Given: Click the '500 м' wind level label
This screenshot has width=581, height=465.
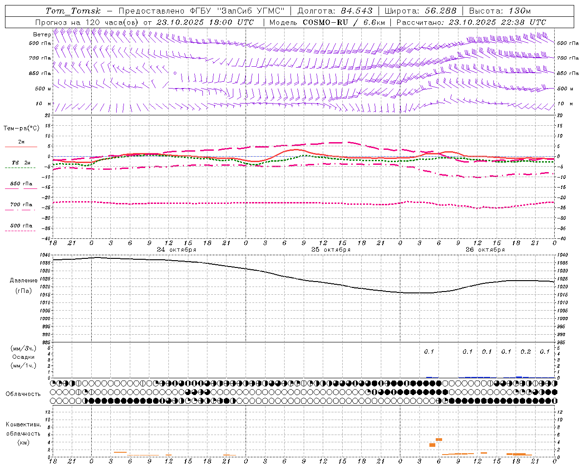Looking at the screenshot, I should pos(43,89).
